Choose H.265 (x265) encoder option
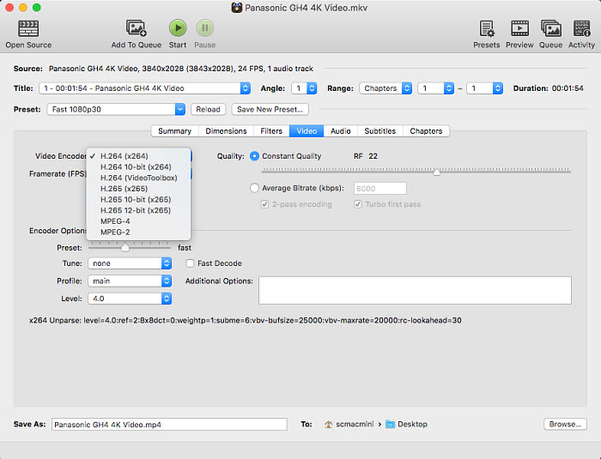Image resolution: width=601 pixels, height=459 pixels. click(138, 189)
